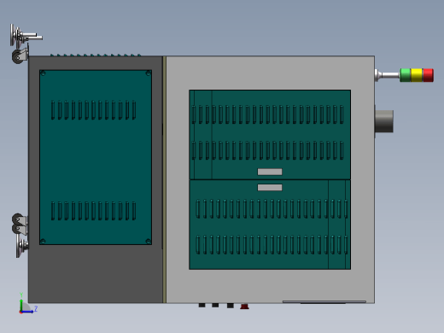Select the lower teal louvered door on the gray cabinet
This screenshot has height=333, width=444.
[270, 225]
